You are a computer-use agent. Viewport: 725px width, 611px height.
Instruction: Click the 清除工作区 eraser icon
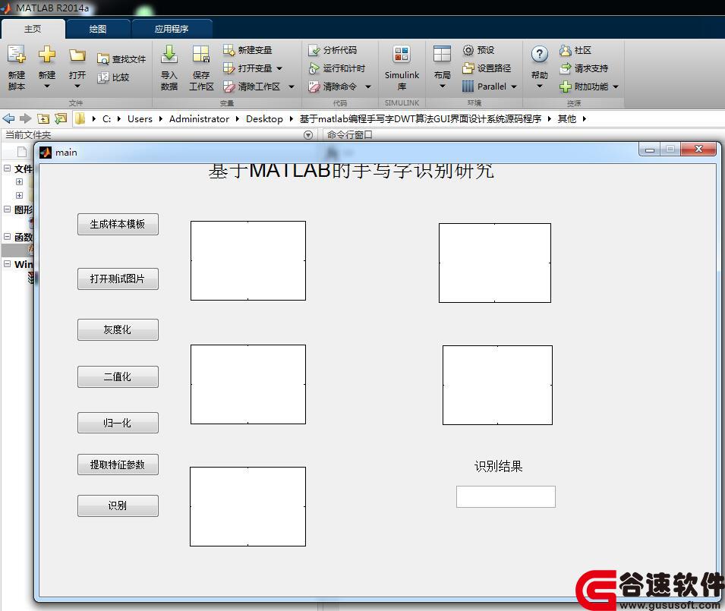coord(229,87)
